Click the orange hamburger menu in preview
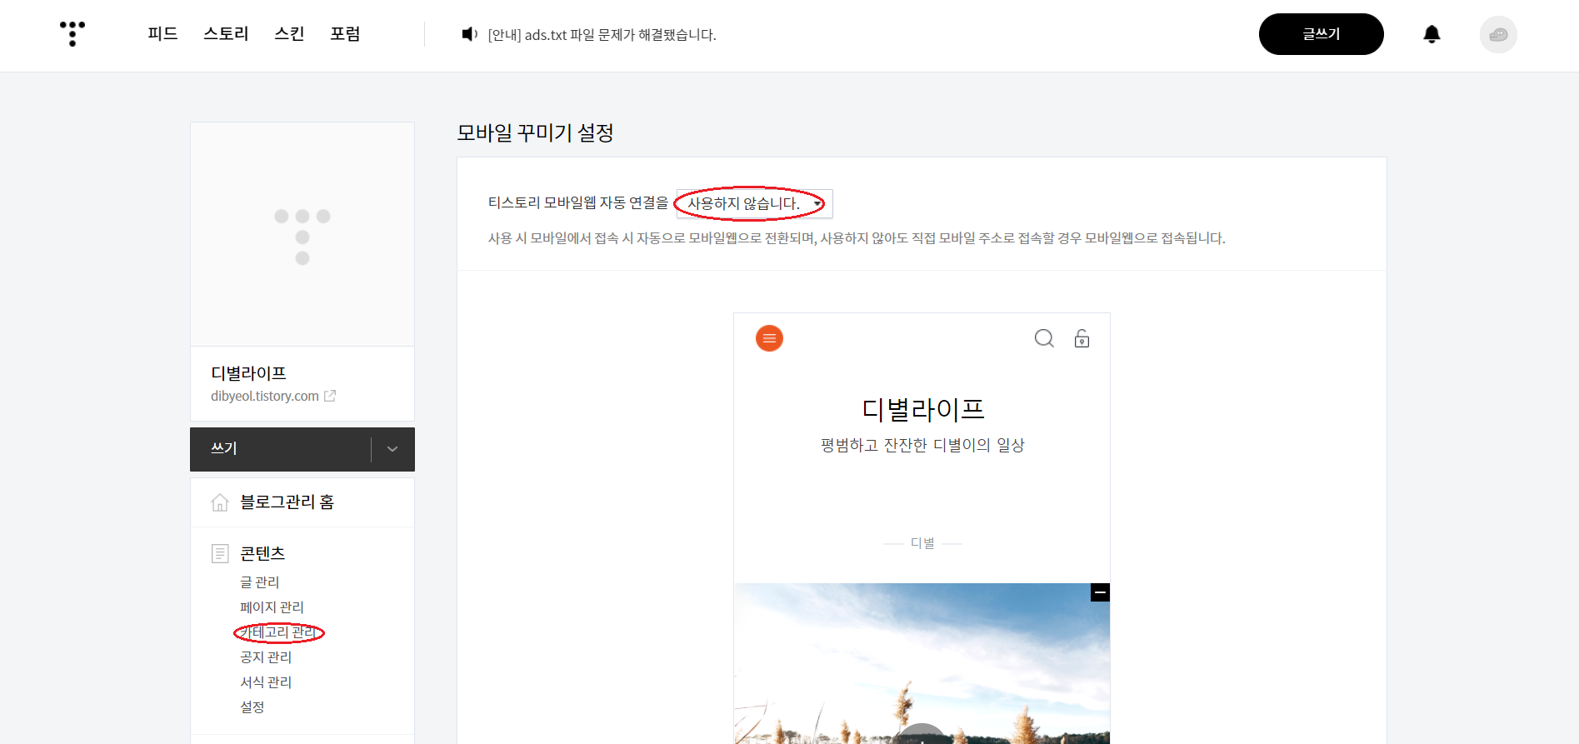Image resolution: width=1579 pixels, height=744 pixels. pos(769,338)
